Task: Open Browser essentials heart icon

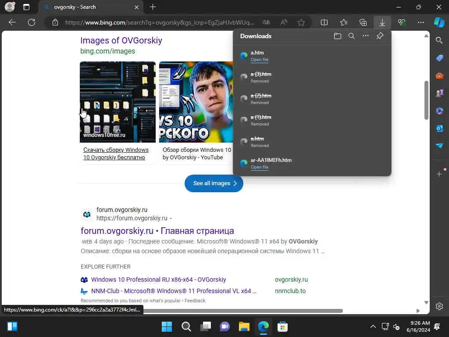Action: [x=402, y=22]
